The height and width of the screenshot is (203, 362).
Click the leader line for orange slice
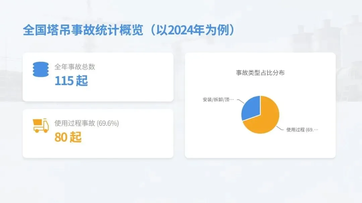[x=280, y=128]
